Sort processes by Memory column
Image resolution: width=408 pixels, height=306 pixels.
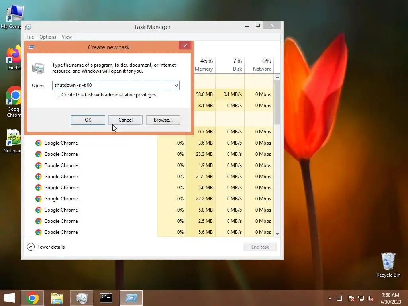(205, 64)
